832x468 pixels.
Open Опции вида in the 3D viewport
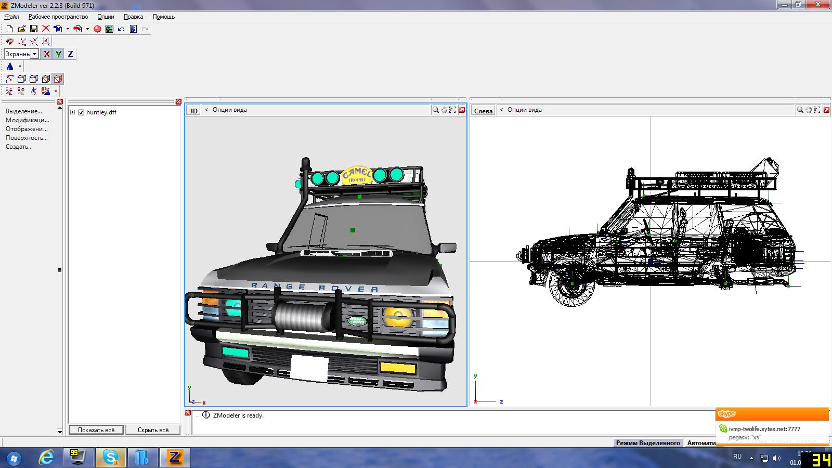click(230, 110)
